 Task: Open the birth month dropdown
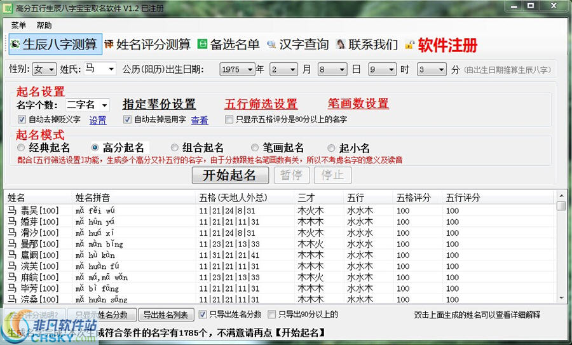292,69
